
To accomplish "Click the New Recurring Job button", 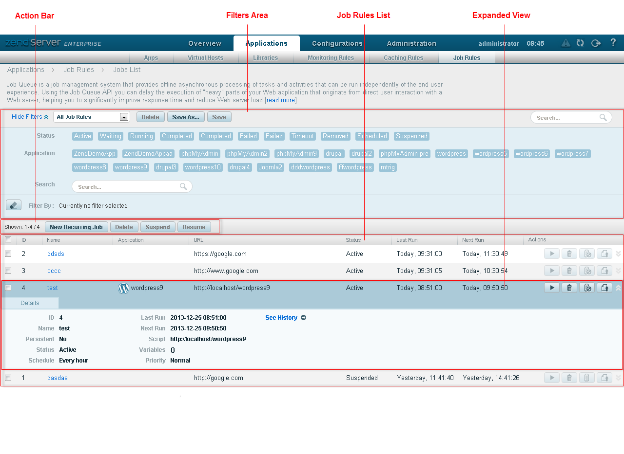I will pos(76,227).
